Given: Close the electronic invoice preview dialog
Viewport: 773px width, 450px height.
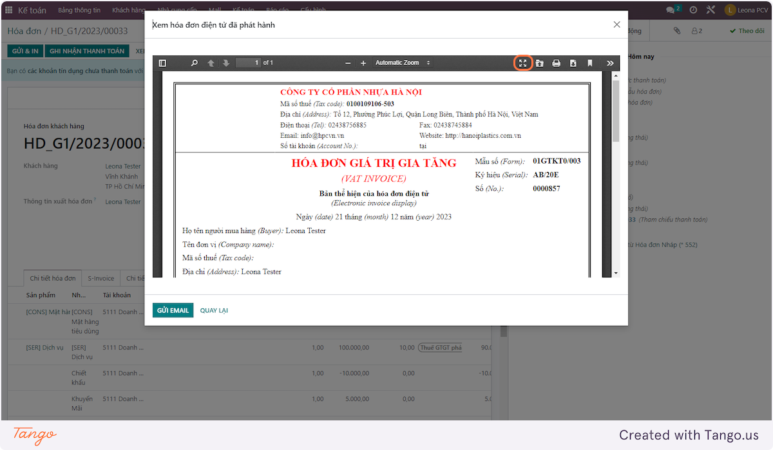Looking at the screenshot, I should click(616, 24).
